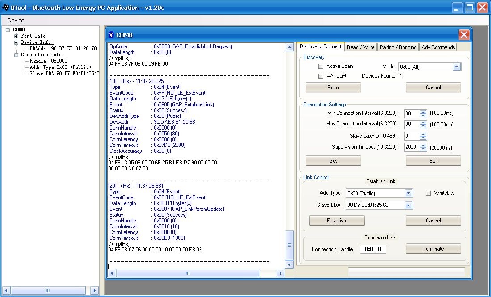Decrease Min Connection Interval with down arrow
The image size is (491, 297).
423,116
